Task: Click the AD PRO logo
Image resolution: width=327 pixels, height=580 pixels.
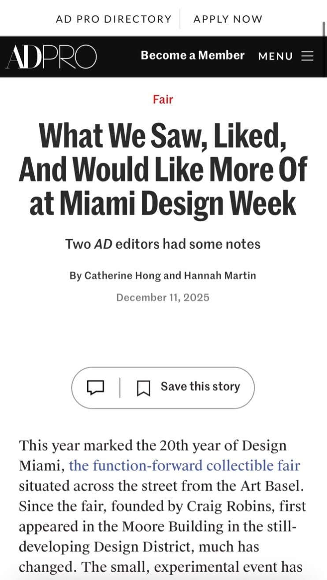Action: tap(51, 56)
